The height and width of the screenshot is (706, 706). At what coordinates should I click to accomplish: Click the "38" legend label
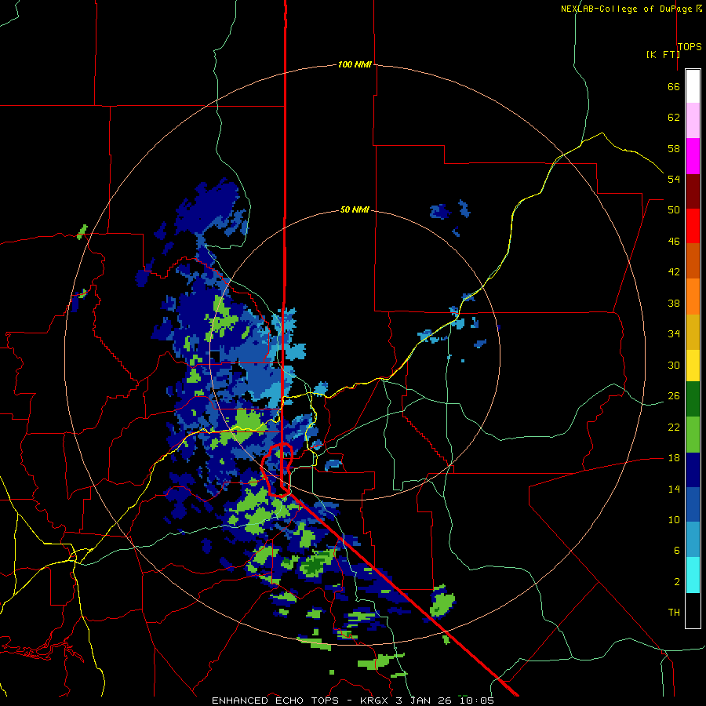pyautogui.click(x=674, y=303)
